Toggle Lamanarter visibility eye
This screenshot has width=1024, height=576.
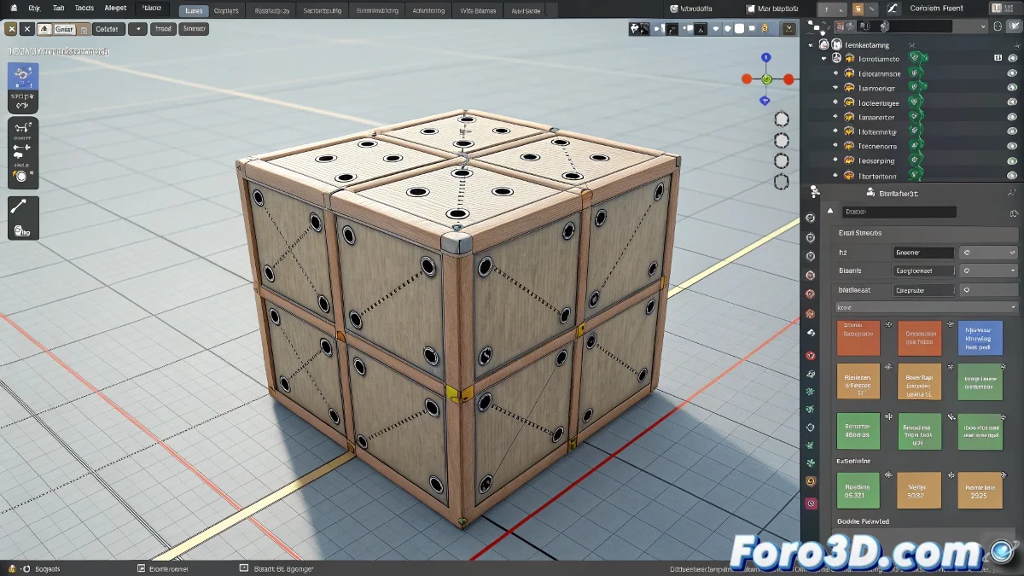point(1013,117)
